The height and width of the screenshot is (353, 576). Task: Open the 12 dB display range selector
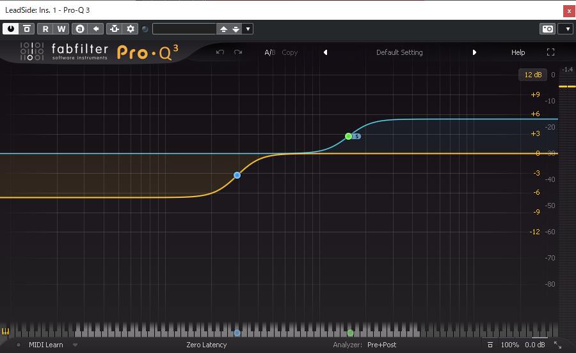[532, 75]
